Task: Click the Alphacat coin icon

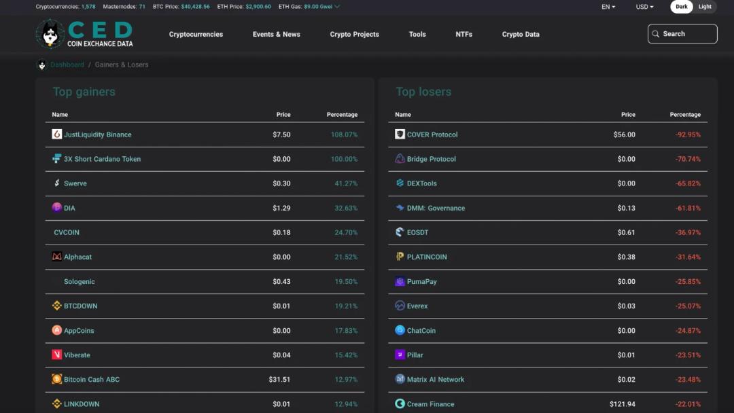Action: point(56,256)
